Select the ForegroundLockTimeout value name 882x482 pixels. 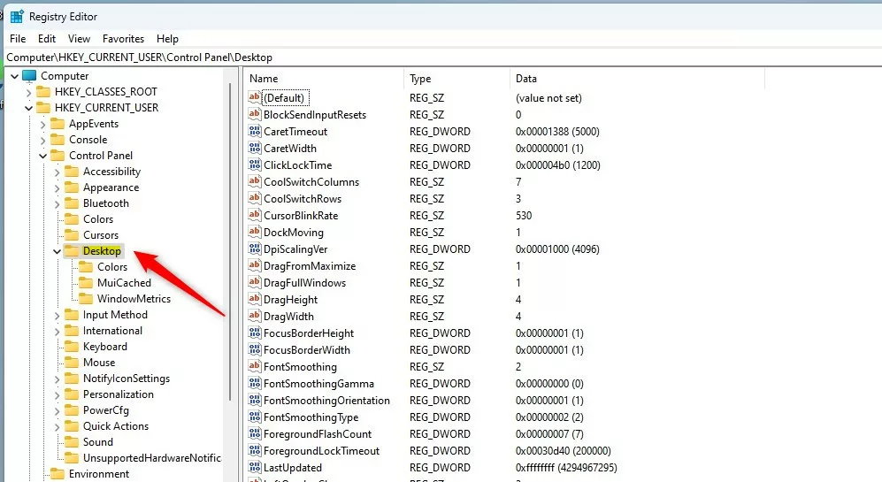click(x=322, y=450)
